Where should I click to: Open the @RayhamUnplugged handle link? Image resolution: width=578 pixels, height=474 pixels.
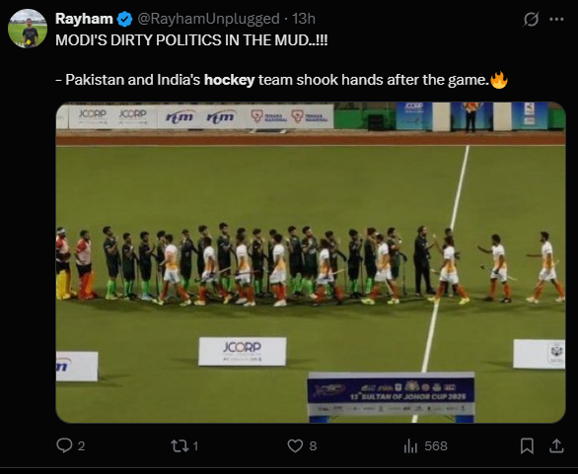209,19
